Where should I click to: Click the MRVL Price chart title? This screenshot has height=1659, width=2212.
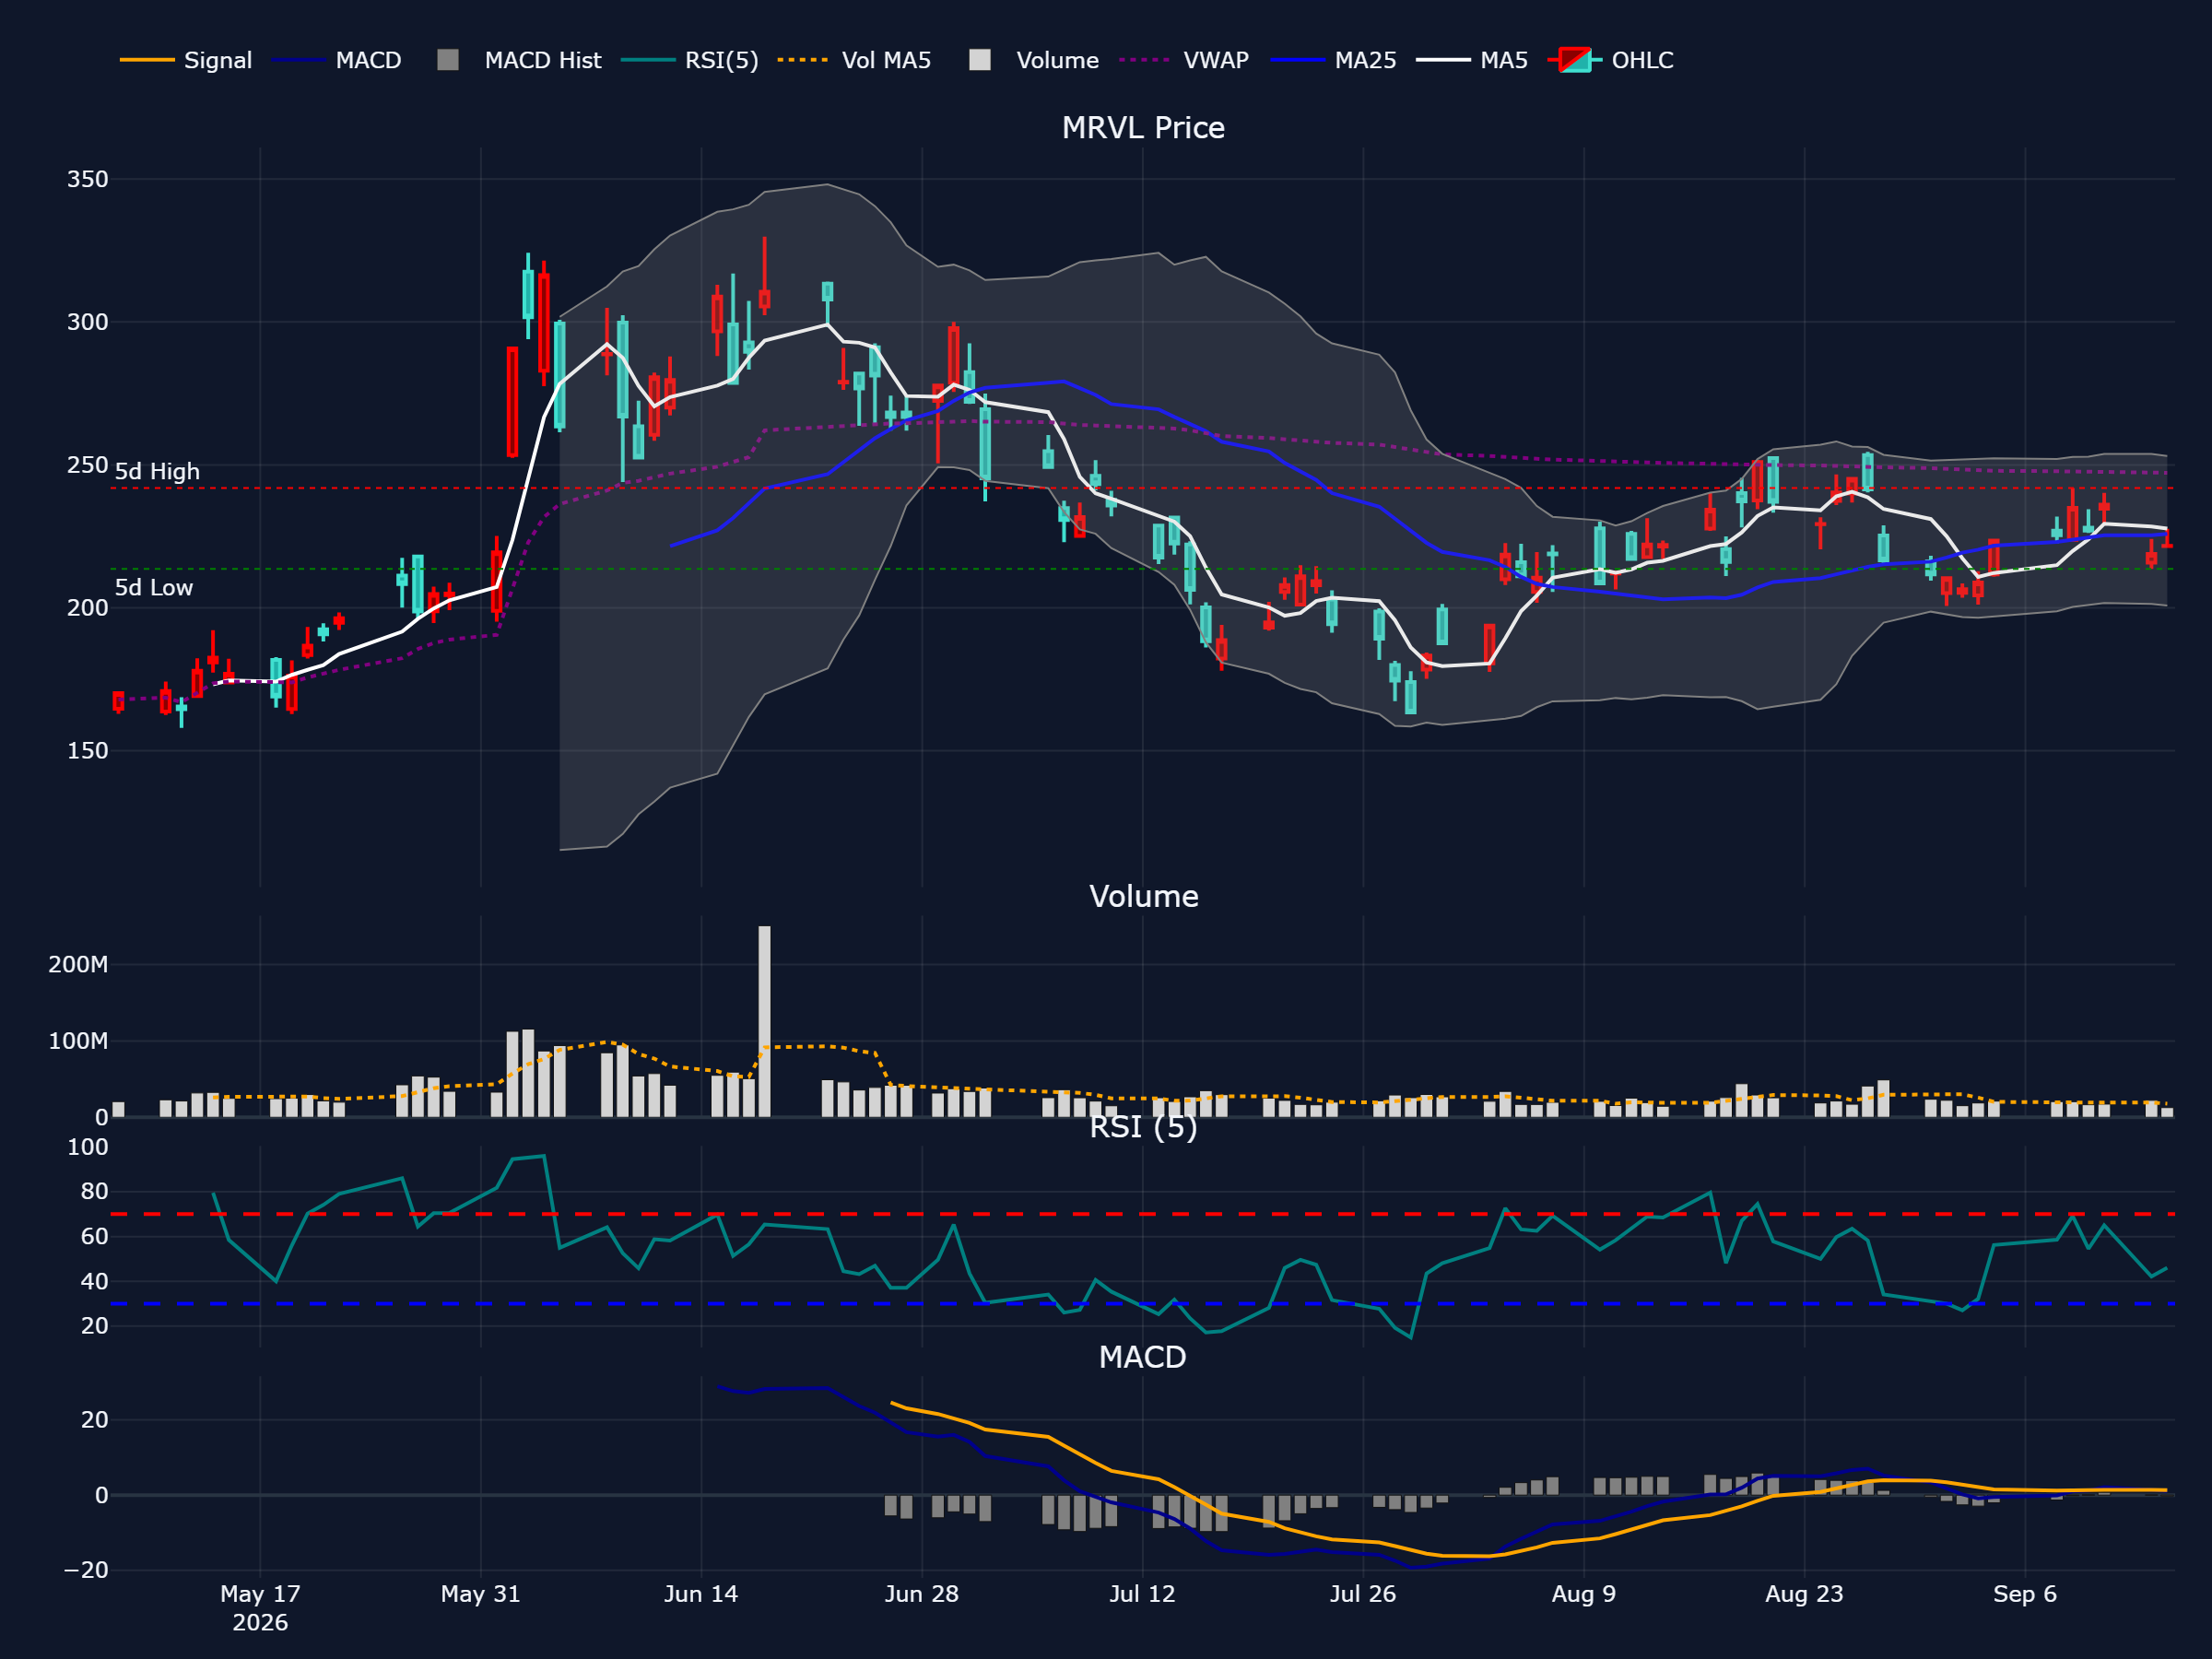(1143, 128)
